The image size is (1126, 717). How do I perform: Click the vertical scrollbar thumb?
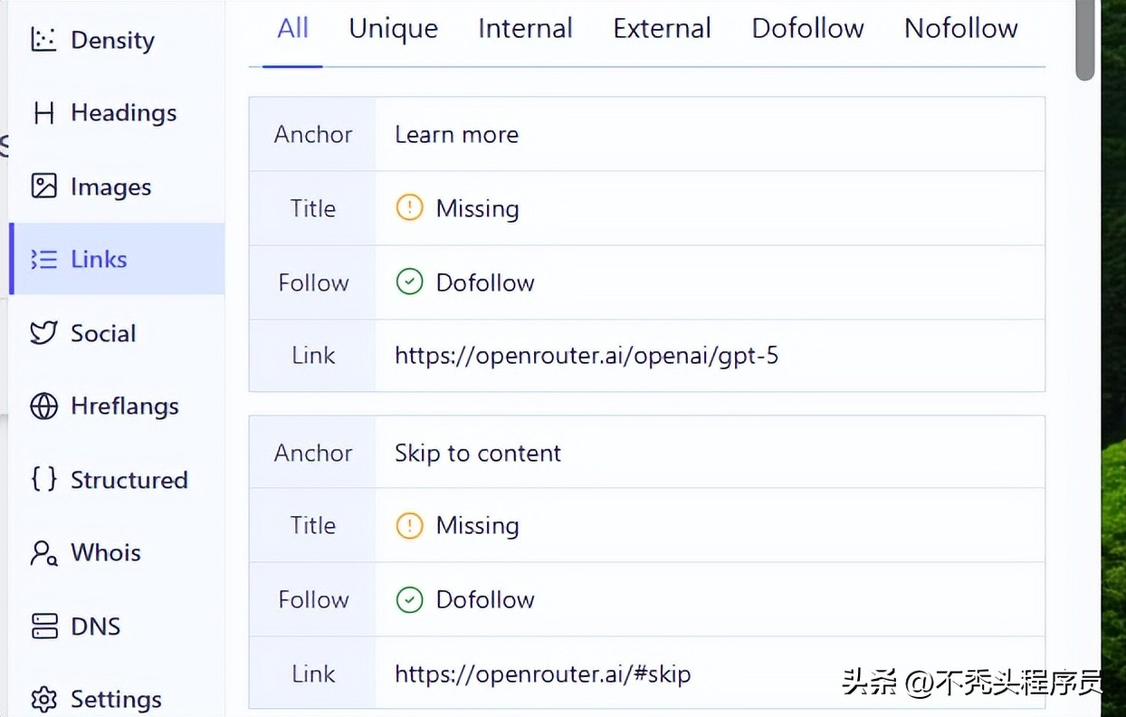1085,41
